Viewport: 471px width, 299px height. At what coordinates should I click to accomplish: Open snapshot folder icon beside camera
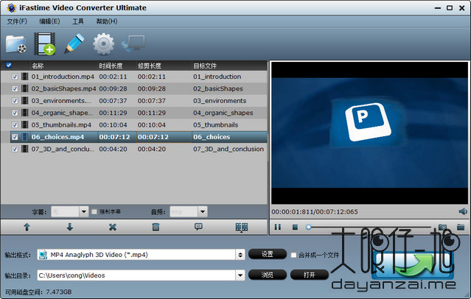pos(461,227)
